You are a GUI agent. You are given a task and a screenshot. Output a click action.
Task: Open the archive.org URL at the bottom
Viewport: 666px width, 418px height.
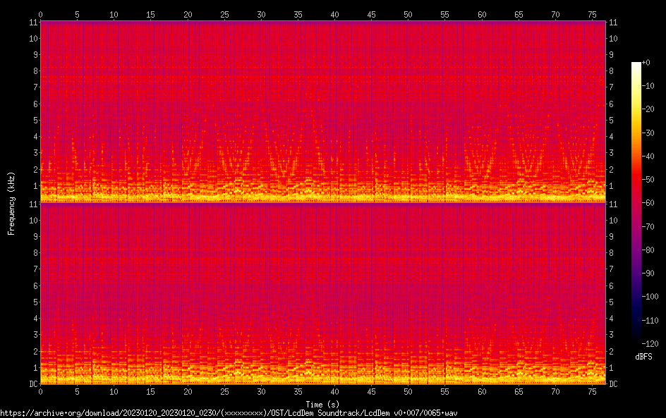point(229,413)
